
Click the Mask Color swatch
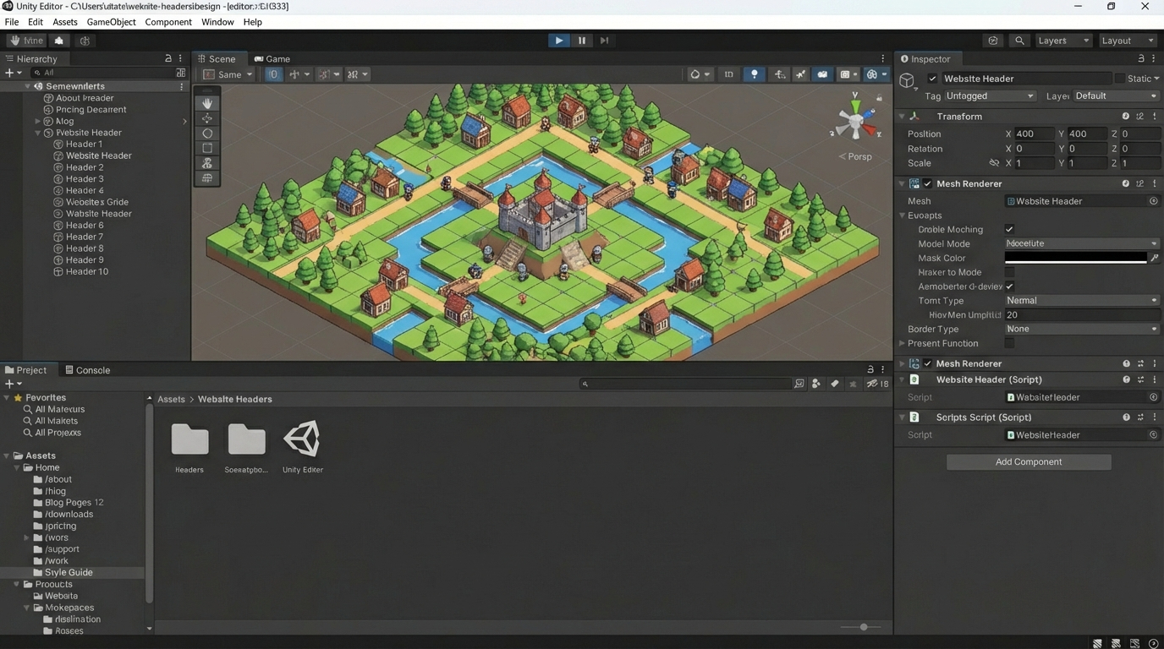pos(1075,258)
